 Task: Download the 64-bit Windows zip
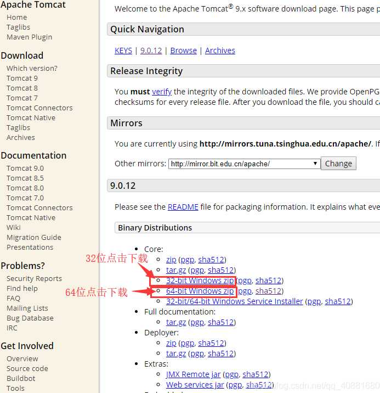click(200, 291)
